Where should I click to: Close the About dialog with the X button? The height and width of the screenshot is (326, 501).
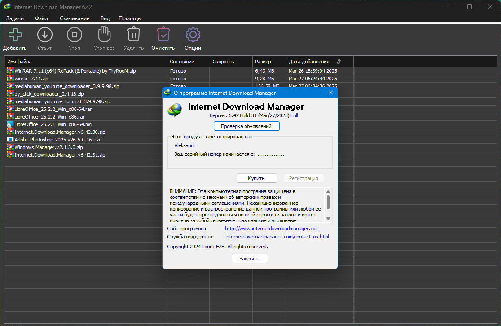coord(331,93)
